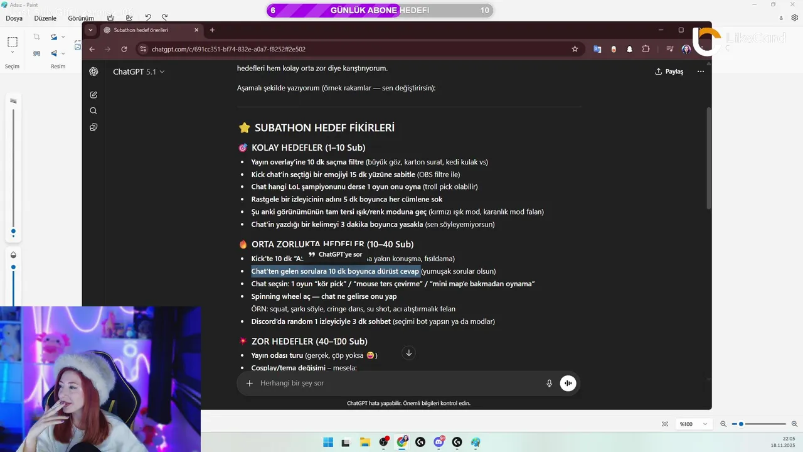This screenshot has height=452, width=803.
Task: Close the Subathon hedef önerileri tab
Action: 196,30
